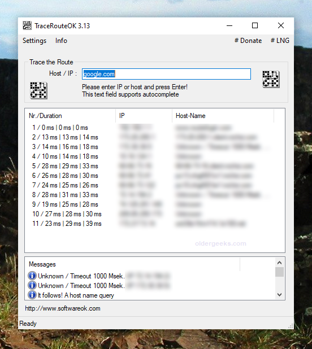Sort by the Nr./Duration column header
Image resolution: width=312 pixels, height=349 pixels.
click(x=70, y=116)
